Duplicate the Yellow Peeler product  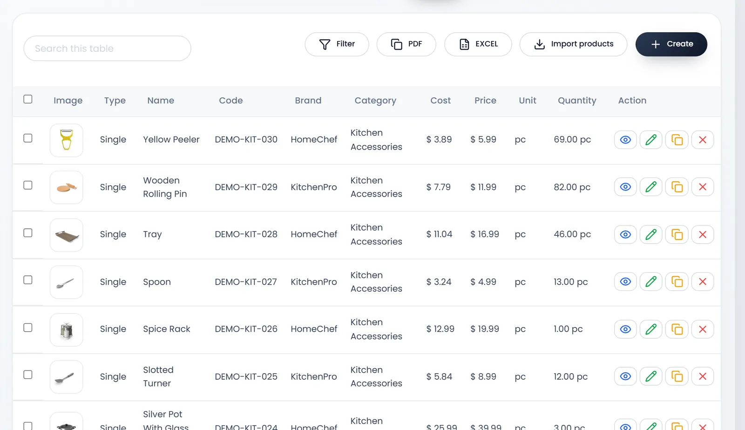[x=677, y=140]
